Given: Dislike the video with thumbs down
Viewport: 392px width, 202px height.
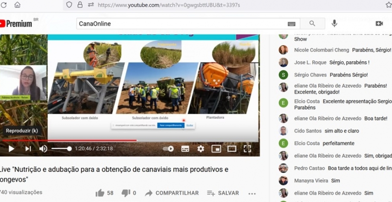Looking at the screenshot, I should pos(125,193).
